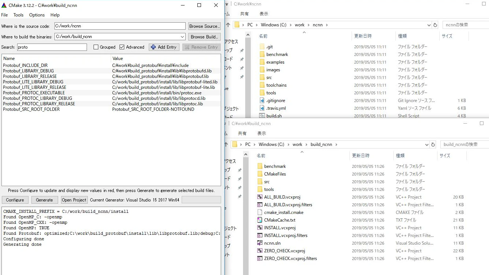Select the .git folder icon in ncnn window

262,47
